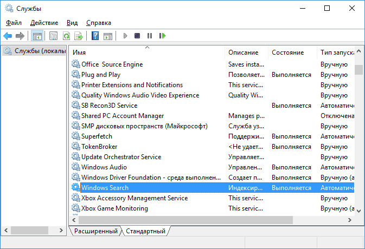This screenshot has height=249, width=365.
Task: Switch to the Расширенный tab
Action: 95,231
